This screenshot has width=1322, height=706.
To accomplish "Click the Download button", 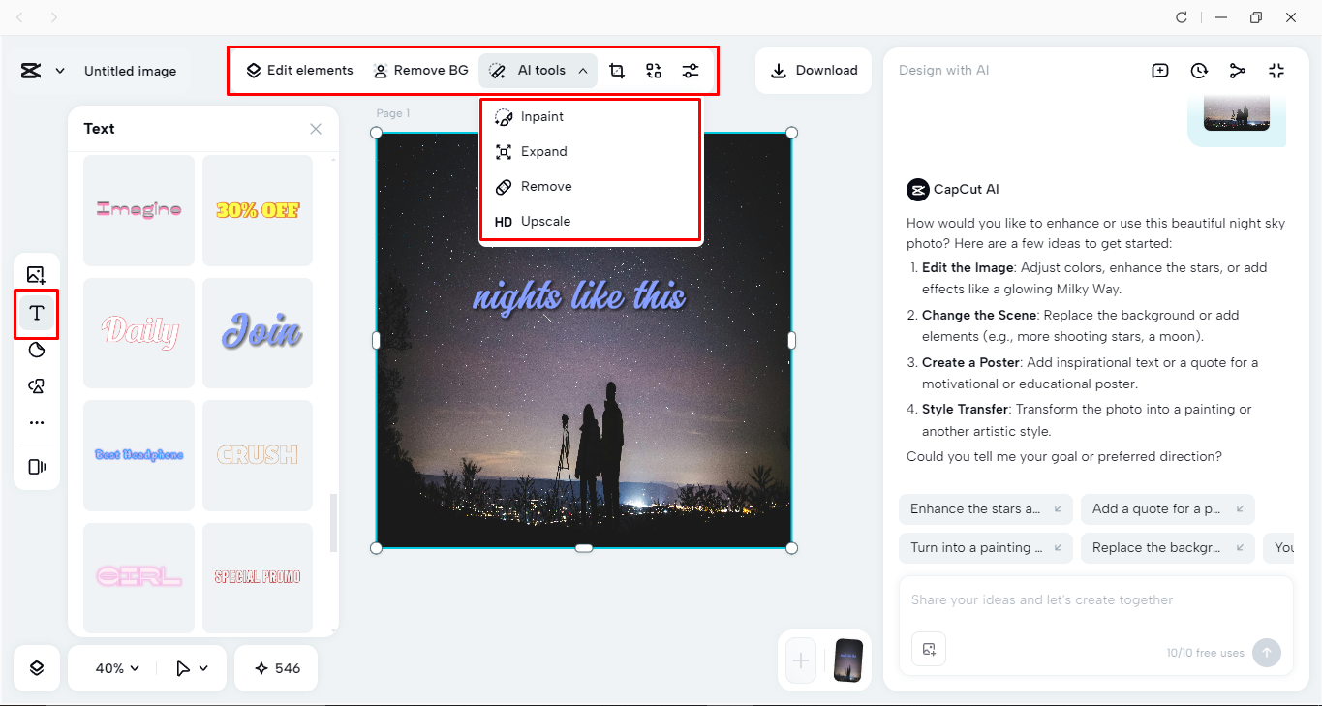I will click(815, 71).
